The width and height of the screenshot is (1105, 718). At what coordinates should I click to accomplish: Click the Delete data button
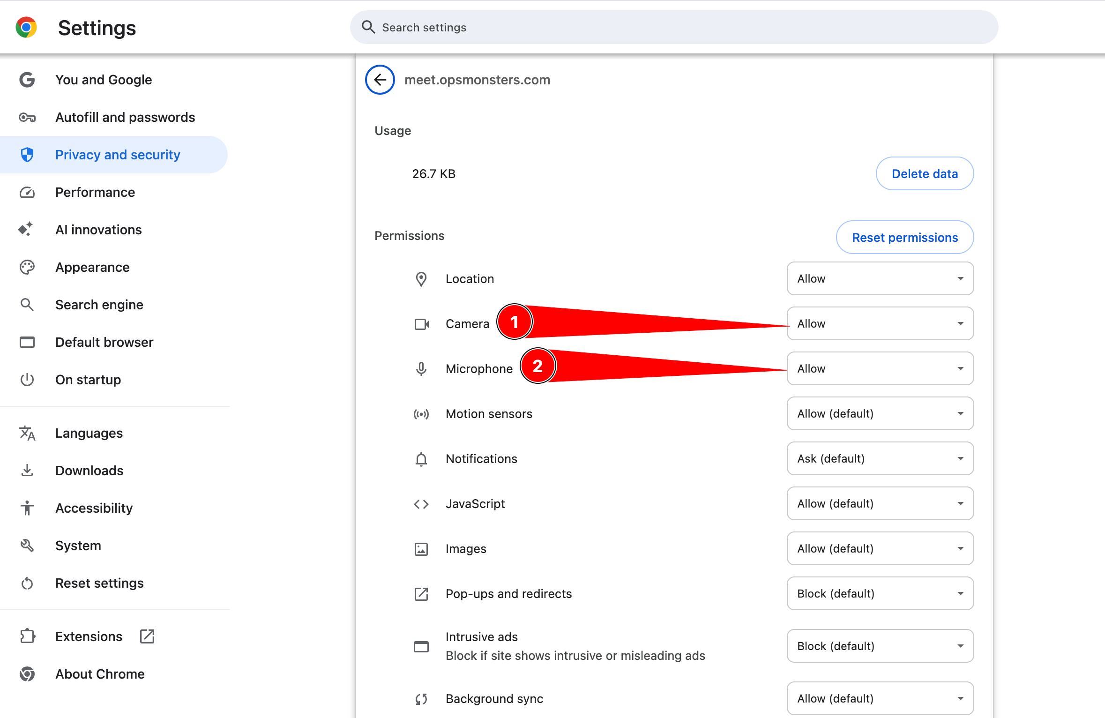tap(924, 174)
